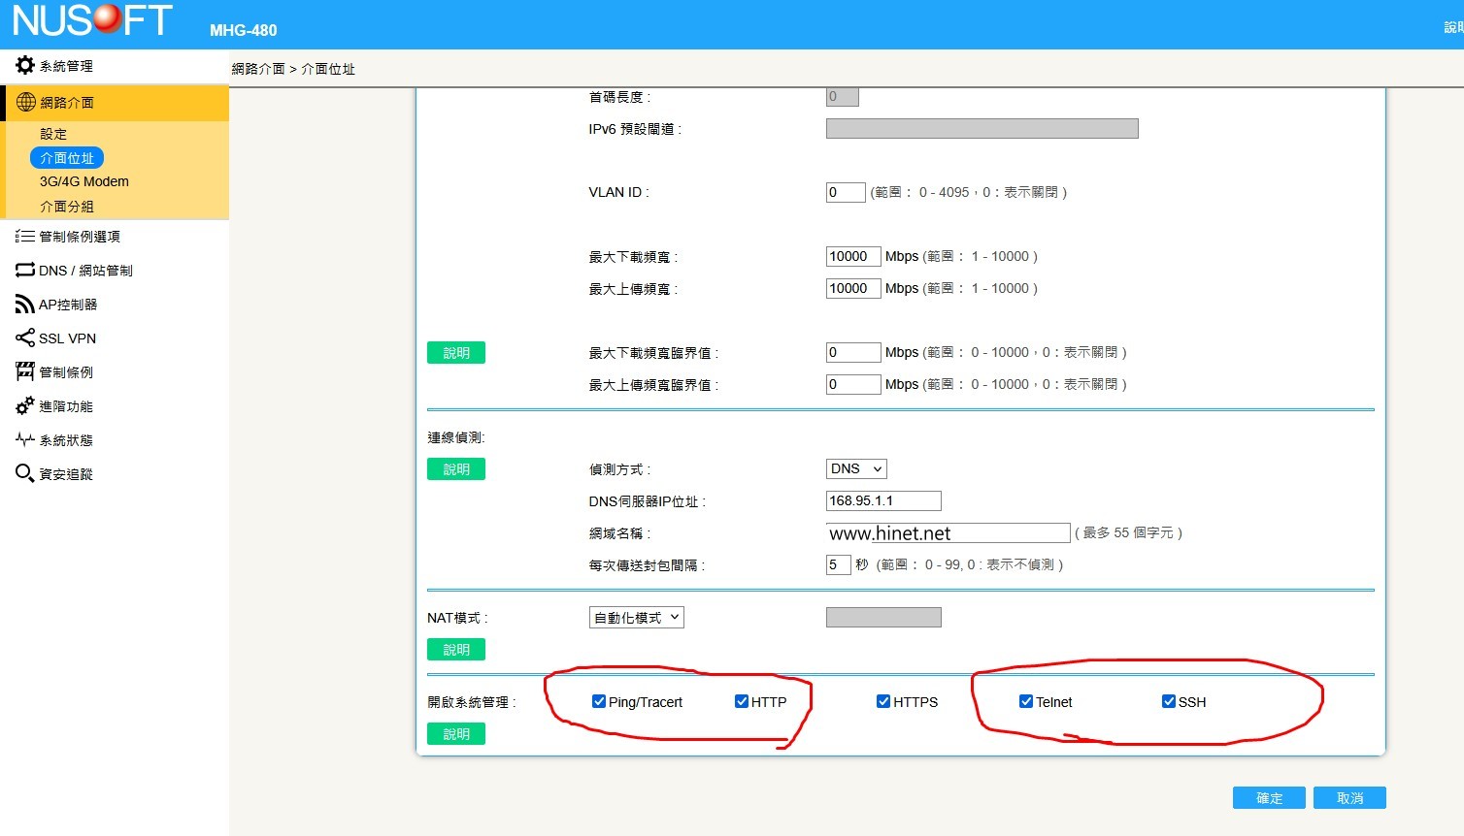The height and width of the screenshot is (836, 1464).
Task: Click the 說明 button under NAT模式
Action: pos(456,650)
